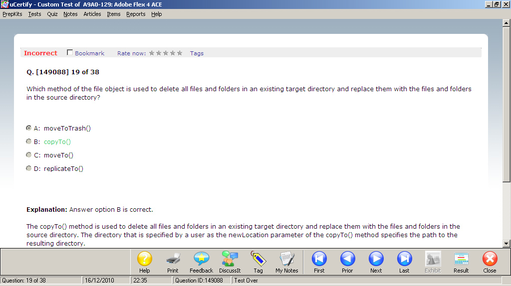Click the 'Q. [149088] 19 of 38' heading
This screenshot has width=511, height=286.
(63, 72)
